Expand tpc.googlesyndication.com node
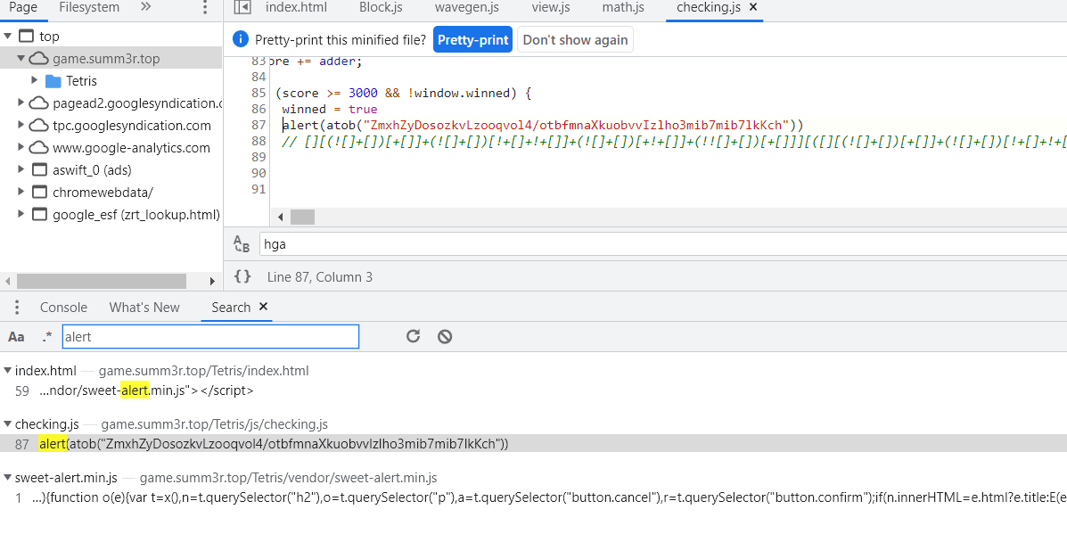This screenshot has height=534, width=1067. [x=21, y=126]
